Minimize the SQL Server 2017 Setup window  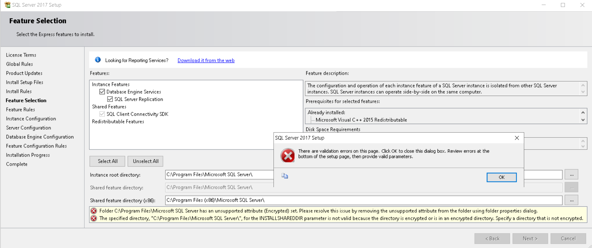544,5
